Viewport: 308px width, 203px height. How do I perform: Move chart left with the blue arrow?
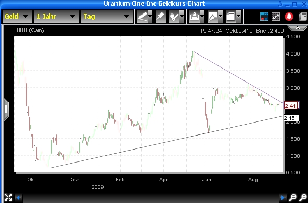click(19, 198)
